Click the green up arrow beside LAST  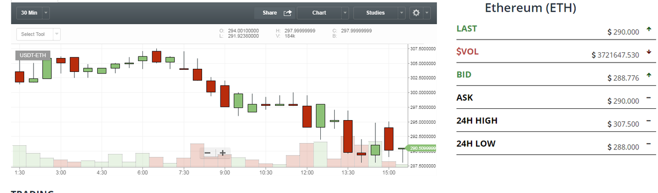point(649,29)
